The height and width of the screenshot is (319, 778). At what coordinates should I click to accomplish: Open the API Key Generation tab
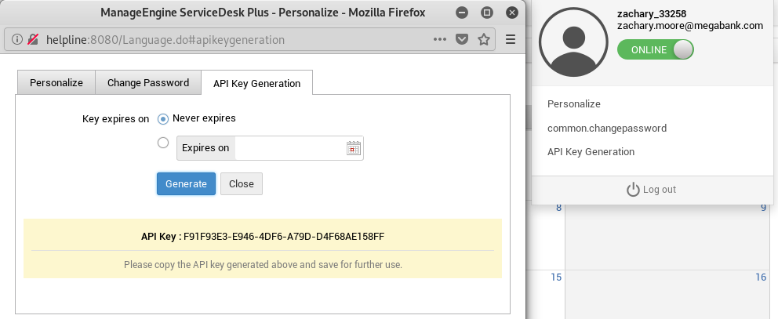(x=256, y=83)
